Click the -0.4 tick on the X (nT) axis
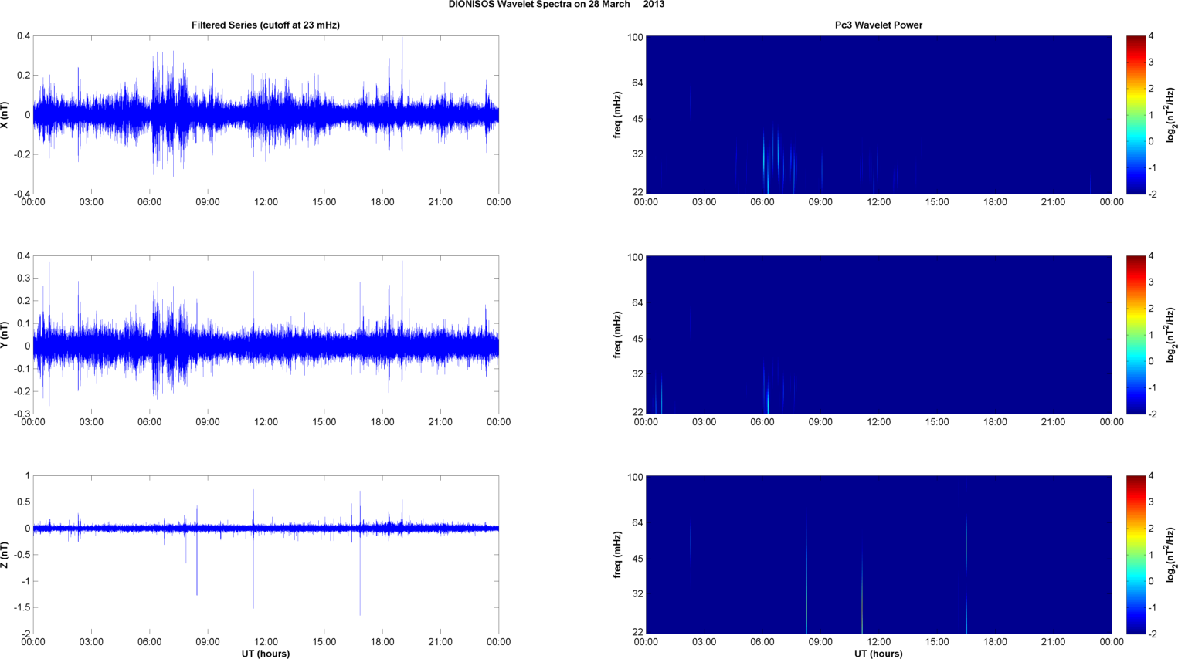 click(22, 194)
